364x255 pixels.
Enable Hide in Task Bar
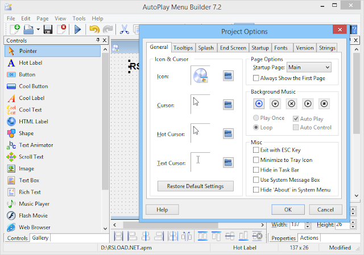click(256, 170)
